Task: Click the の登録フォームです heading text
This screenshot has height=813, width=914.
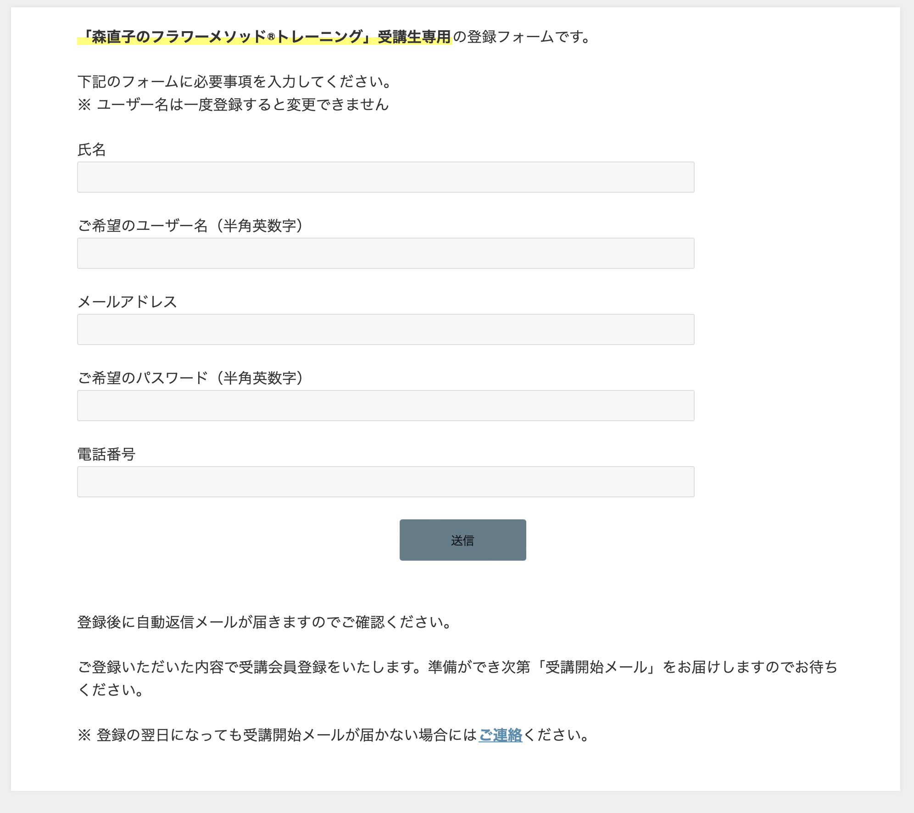Action: 521,37
